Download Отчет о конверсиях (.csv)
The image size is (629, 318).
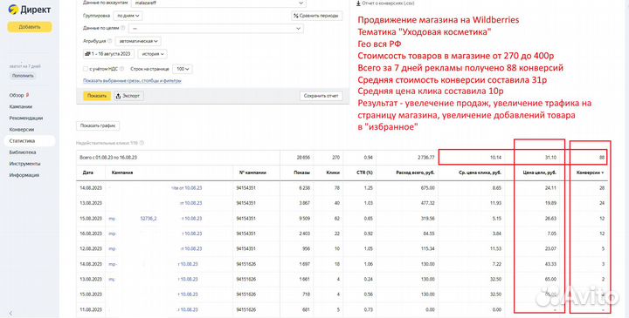[x=385, y=3]
